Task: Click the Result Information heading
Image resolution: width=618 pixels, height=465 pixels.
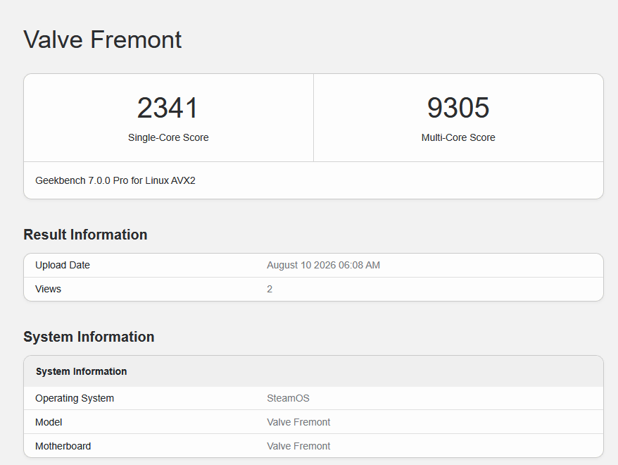Action: 85,235
